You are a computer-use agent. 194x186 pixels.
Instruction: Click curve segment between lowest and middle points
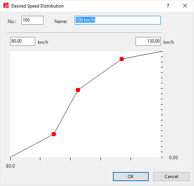tap(66, 112)
